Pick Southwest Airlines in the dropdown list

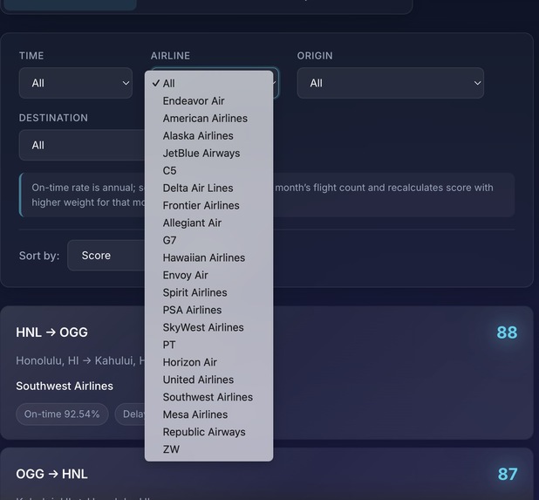208,397
